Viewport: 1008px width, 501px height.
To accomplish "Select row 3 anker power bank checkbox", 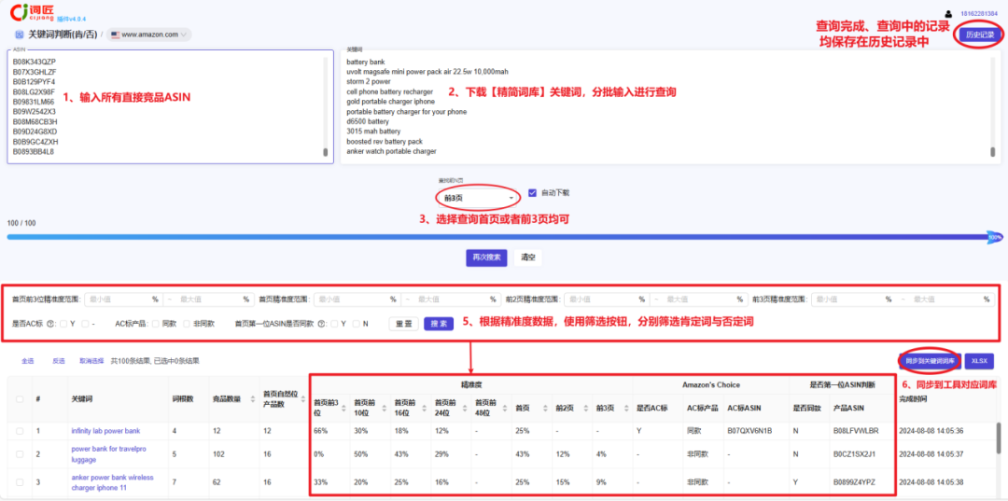I will point(20,481).
